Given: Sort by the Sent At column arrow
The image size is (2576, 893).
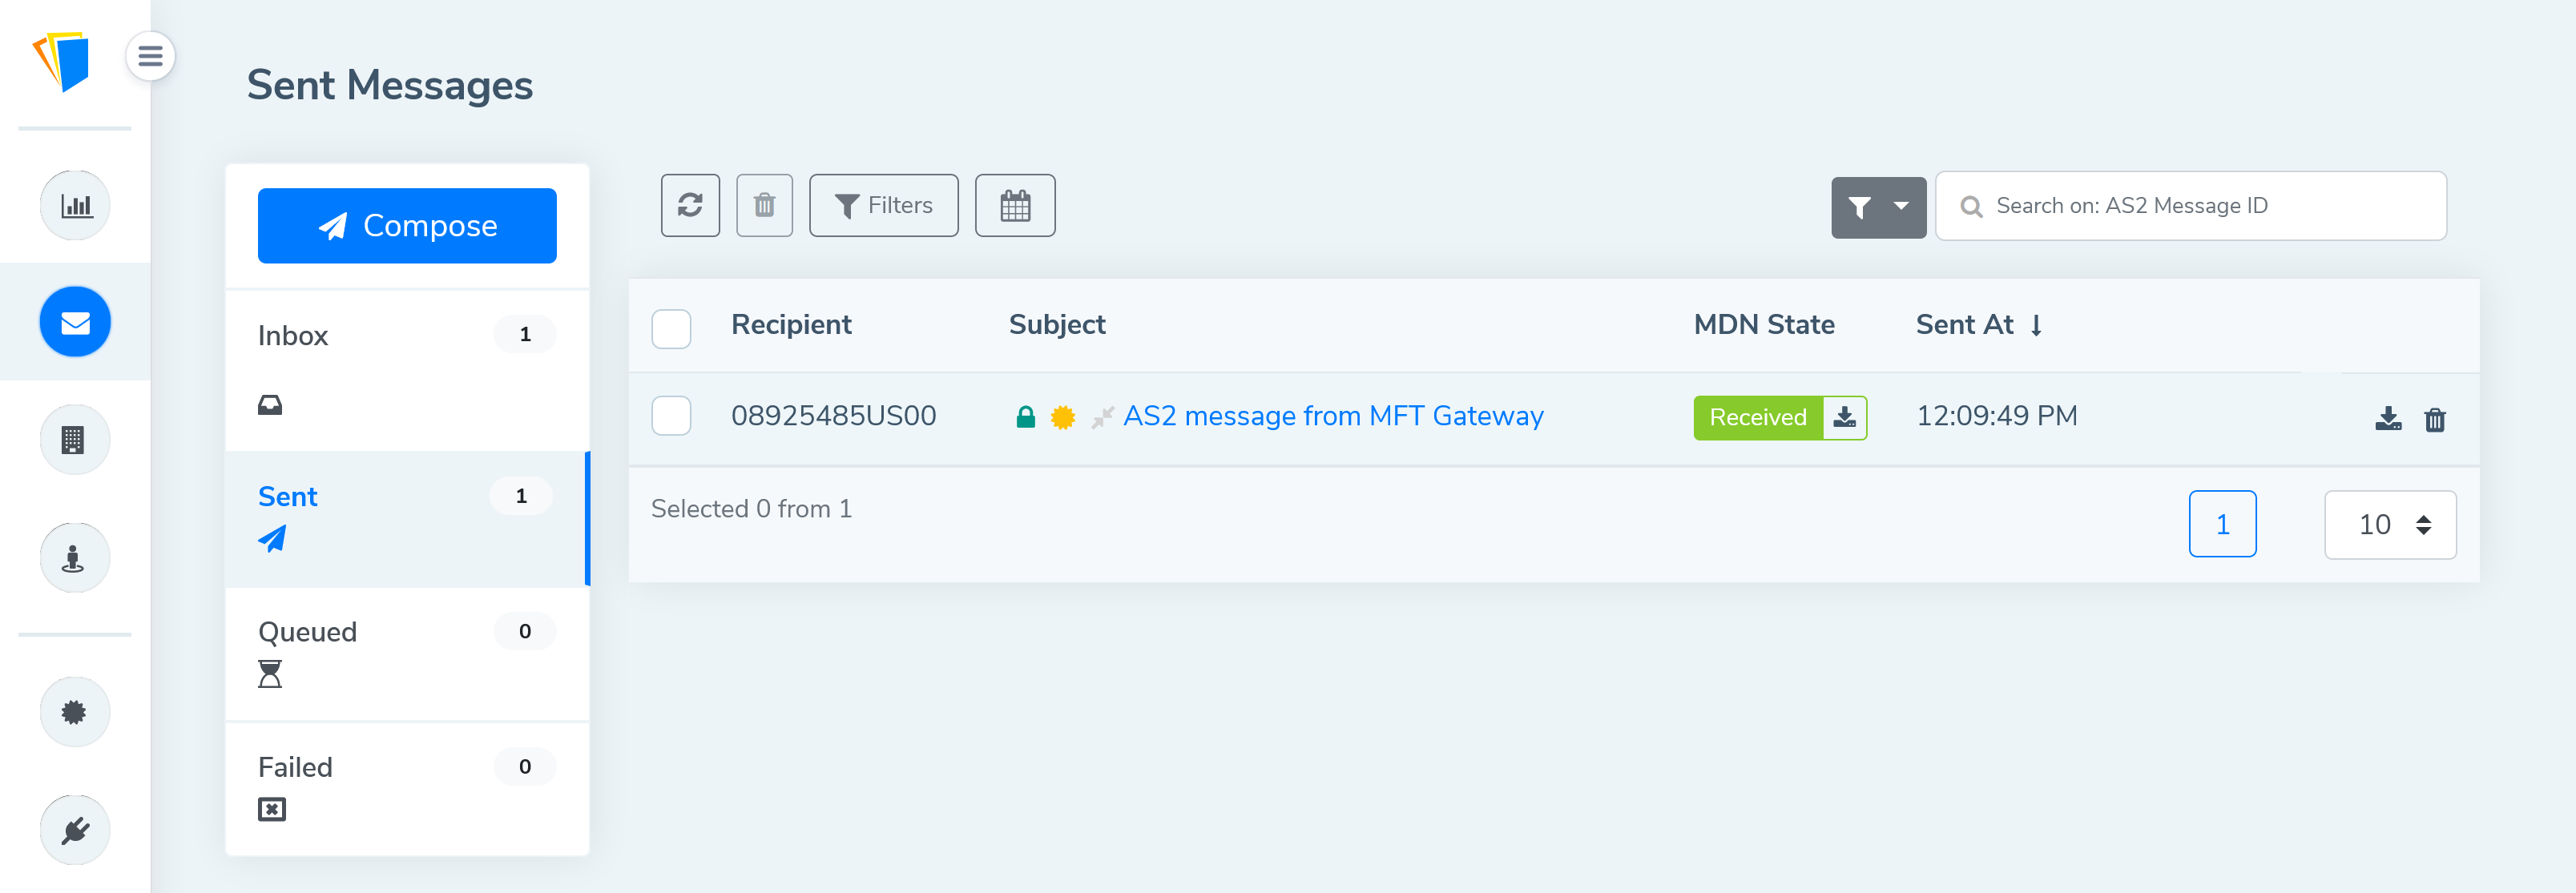Looking at the screenshot, I should [2036, 325].
